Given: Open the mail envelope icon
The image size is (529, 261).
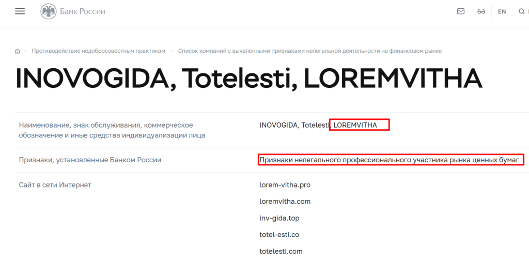Looking at the screenshot, I should point(460,11).
